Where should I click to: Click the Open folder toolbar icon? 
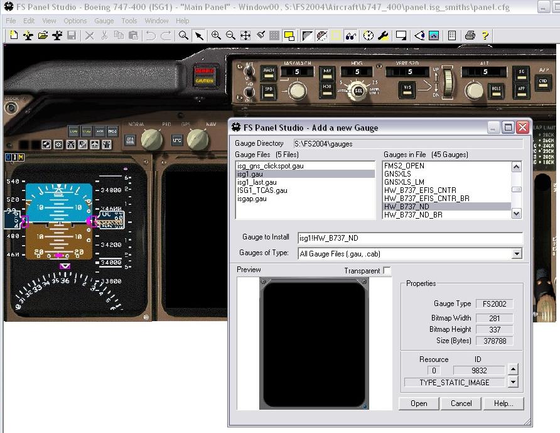click(43, 35)
